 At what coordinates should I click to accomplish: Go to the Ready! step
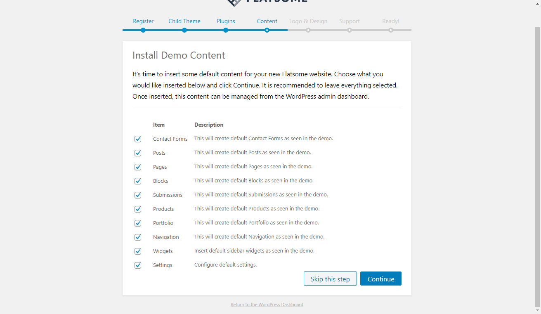[391, 21]
